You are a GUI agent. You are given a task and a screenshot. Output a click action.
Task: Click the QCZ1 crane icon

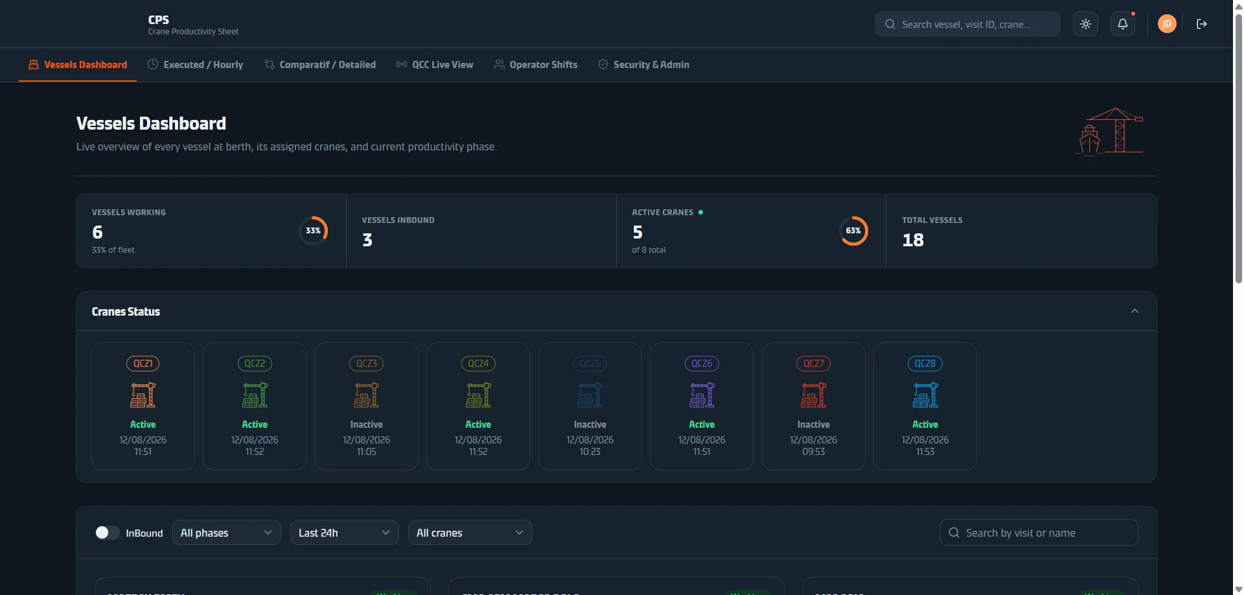pyautogui.click(x=143, y=395)
